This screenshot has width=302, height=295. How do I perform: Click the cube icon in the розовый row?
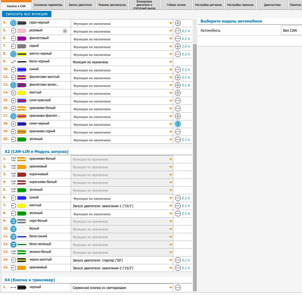click(x=65, y=31)
